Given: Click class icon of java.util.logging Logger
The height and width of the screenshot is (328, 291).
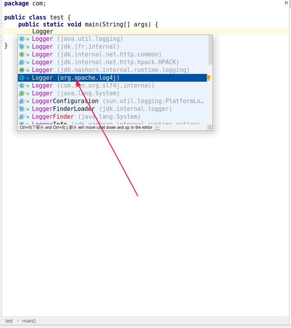Looking at the screenshot, I should click(22, 39).
